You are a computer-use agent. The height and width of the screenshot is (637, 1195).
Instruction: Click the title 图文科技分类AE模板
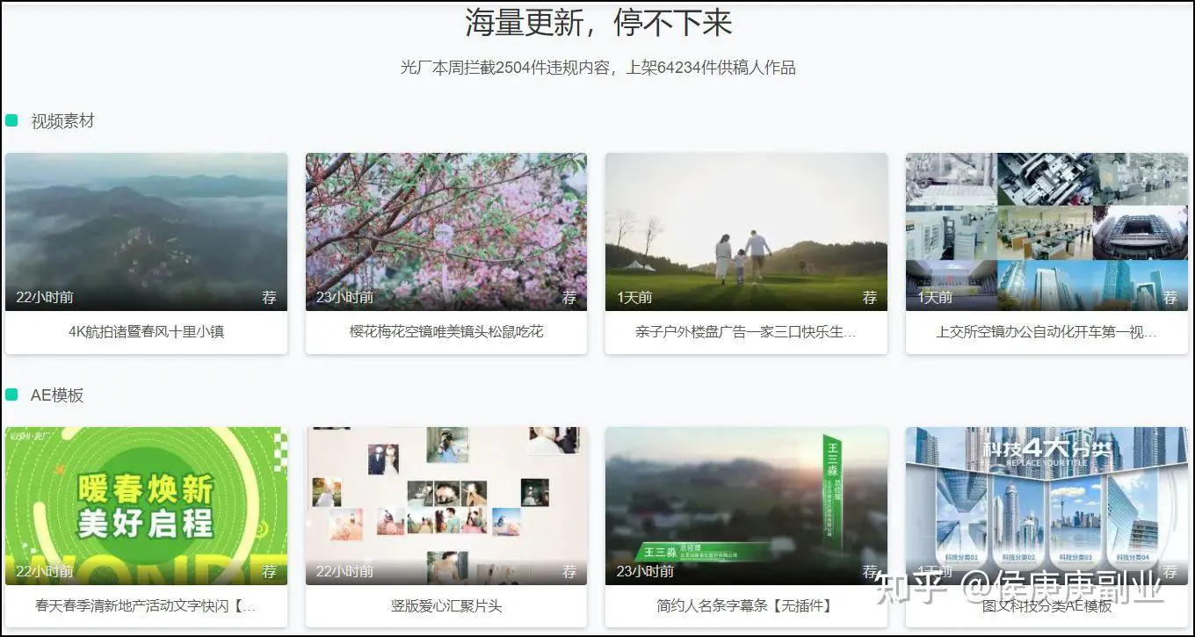(x=1047, y=606)
